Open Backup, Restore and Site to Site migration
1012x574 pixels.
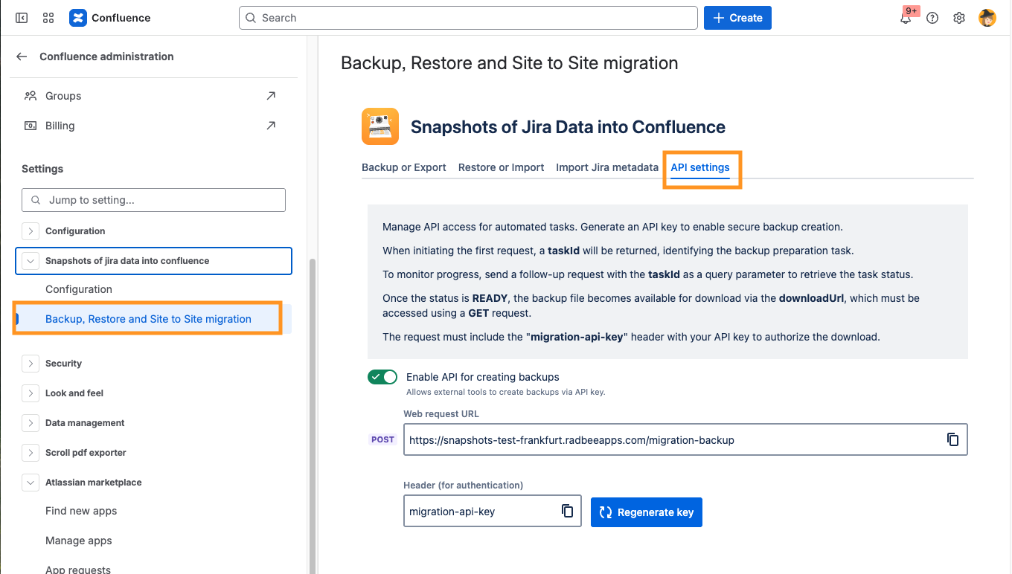click(x=148, y=319)
